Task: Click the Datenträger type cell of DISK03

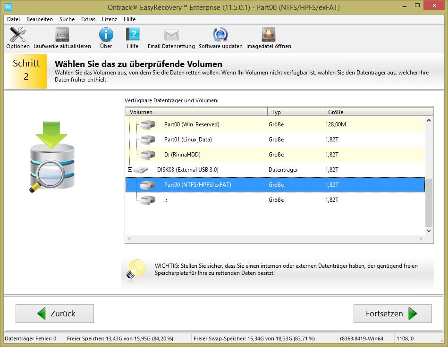Action: click(283, 170)
